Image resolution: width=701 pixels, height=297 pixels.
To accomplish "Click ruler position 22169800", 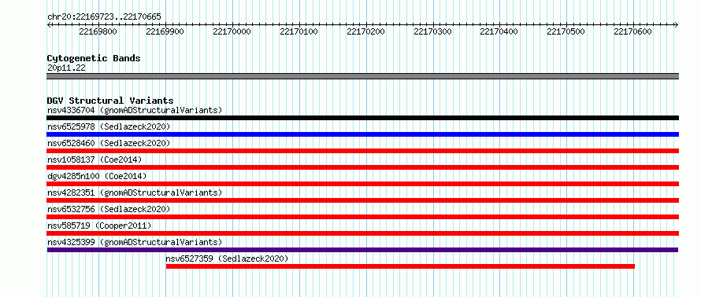I will [98, 31].
